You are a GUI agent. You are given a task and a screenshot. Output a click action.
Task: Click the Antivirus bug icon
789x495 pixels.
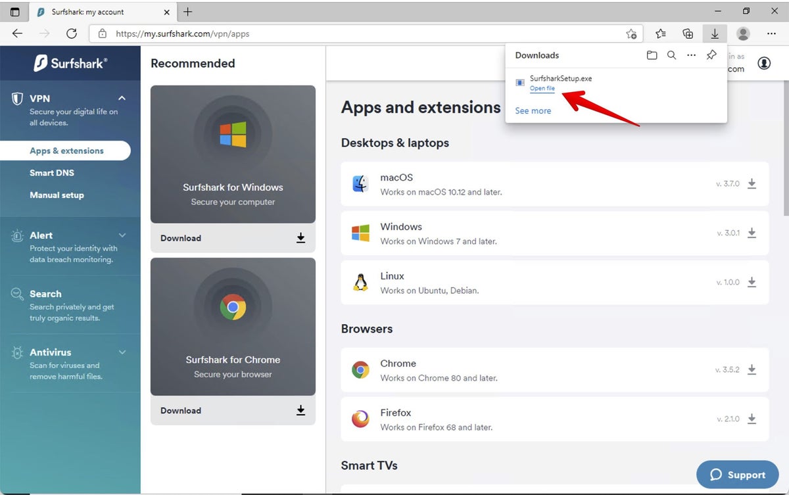pyautogui.click(x=18, y=353)
